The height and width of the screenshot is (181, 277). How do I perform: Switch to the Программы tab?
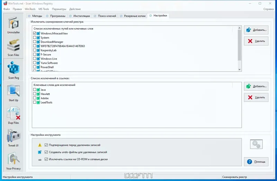56,16
